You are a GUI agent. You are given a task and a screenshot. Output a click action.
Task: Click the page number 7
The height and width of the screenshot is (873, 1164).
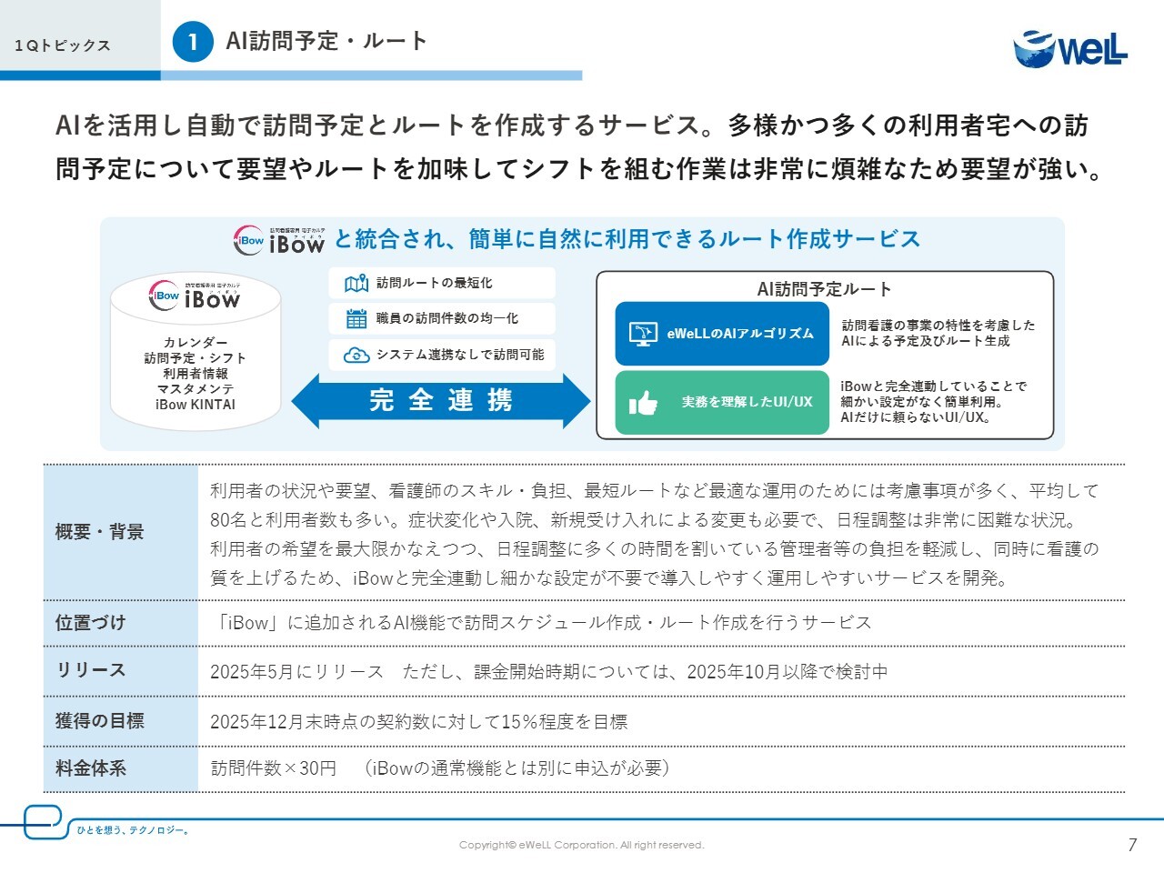[1132, 845]
